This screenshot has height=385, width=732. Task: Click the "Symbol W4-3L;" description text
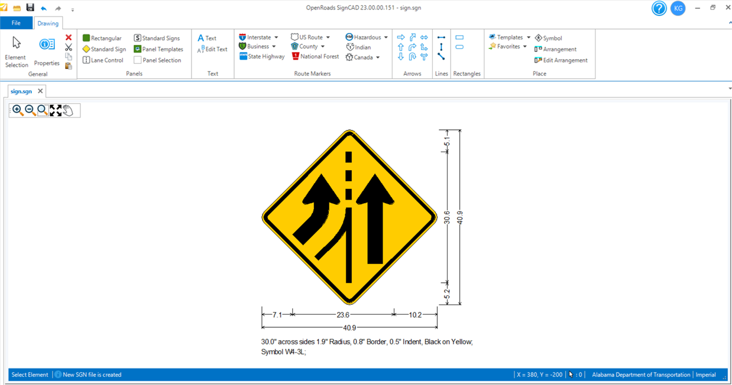click(283, 352)
